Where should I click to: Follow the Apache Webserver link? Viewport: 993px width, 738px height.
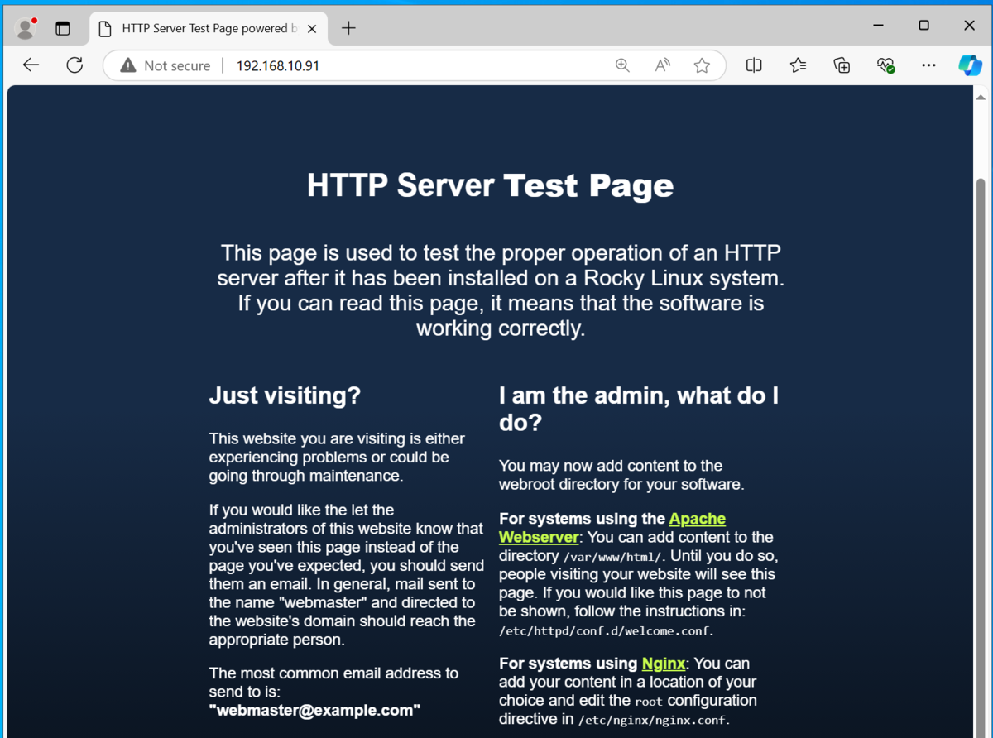(x=697, y=519)
